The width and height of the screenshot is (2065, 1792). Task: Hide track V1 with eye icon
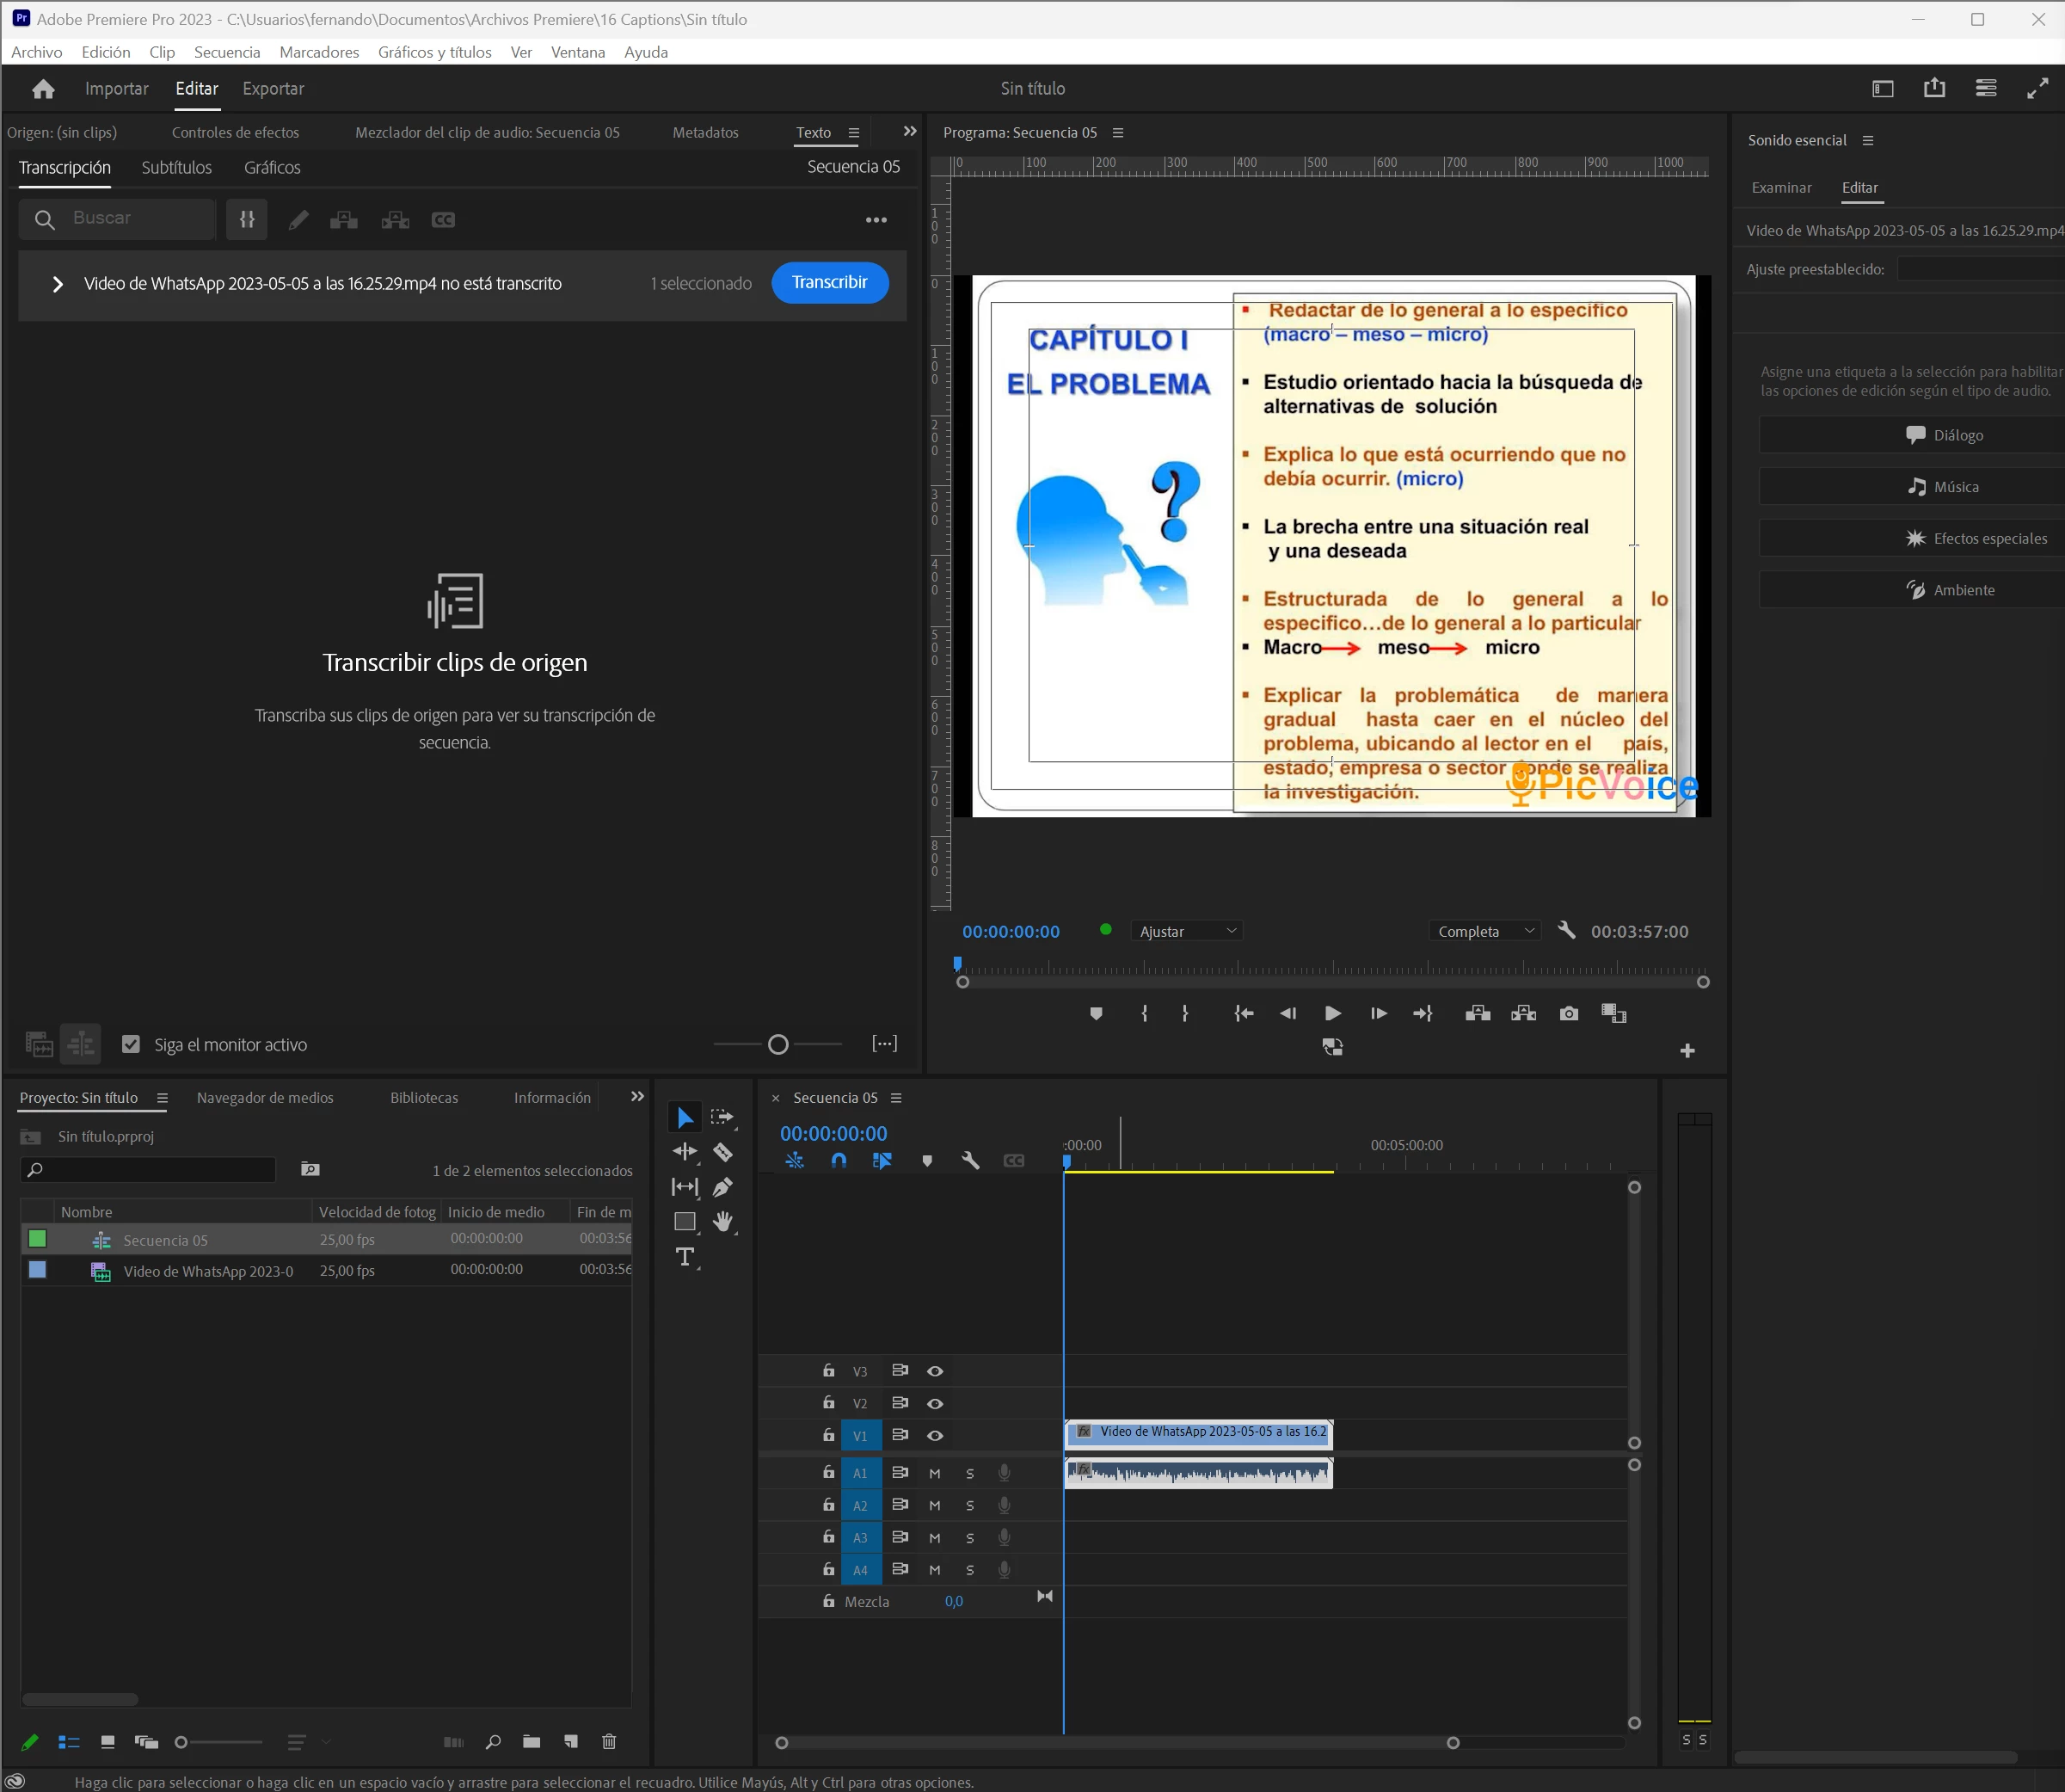click(935, 1435)
